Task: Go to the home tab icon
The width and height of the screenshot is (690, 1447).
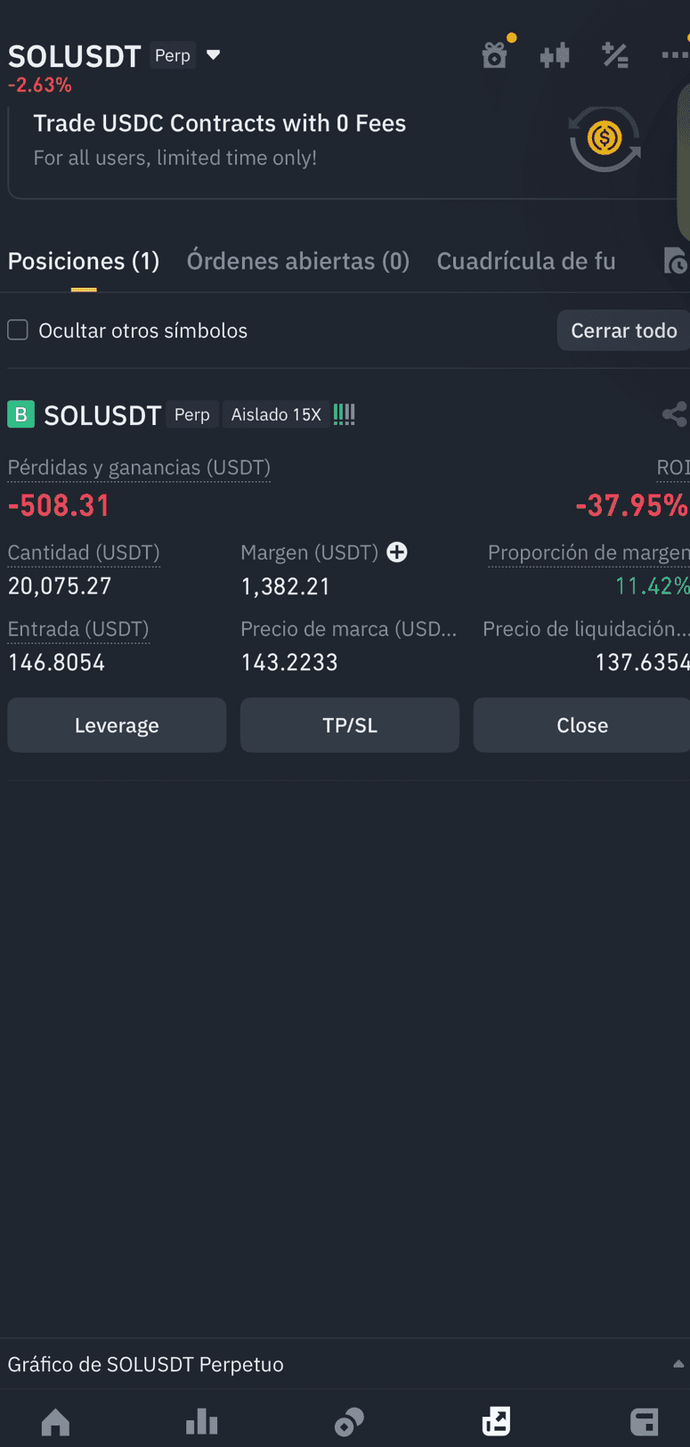Action: pyautogui.click(x=55, y=1421)
